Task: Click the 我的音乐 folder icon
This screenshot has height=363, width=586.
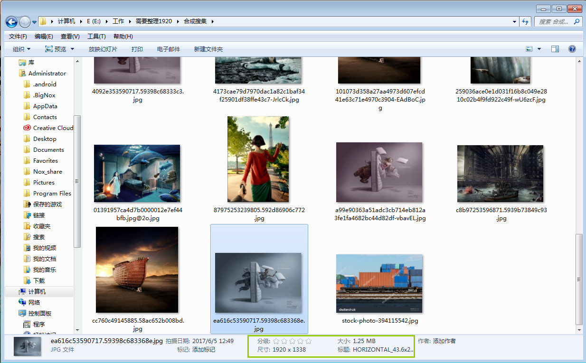Action: pos(27,270)
